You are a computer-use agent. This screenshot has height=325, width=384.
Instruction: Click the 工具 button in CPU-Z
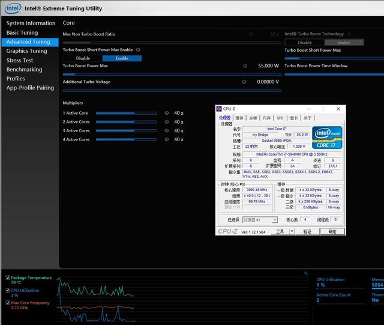(280, 231)
